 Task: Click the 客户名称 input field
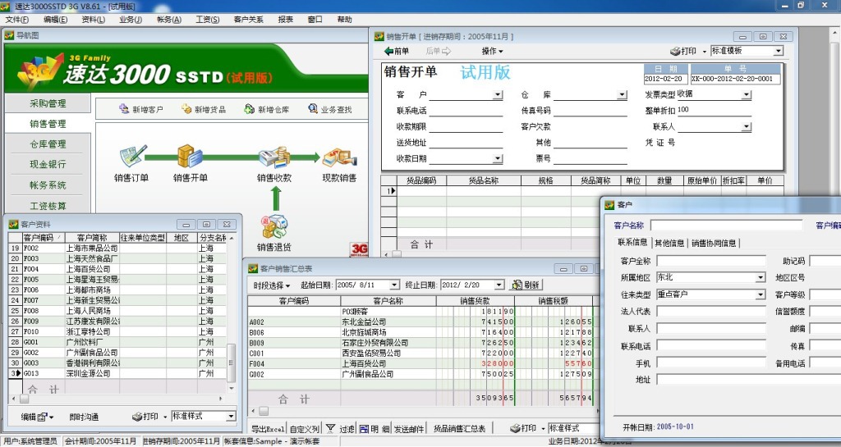[x=727, y=226]
